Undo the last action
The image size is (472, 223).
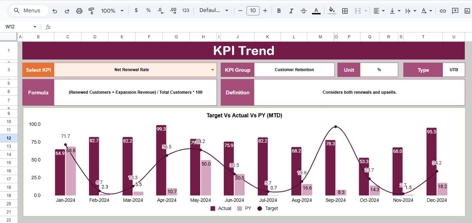(55, 11)
